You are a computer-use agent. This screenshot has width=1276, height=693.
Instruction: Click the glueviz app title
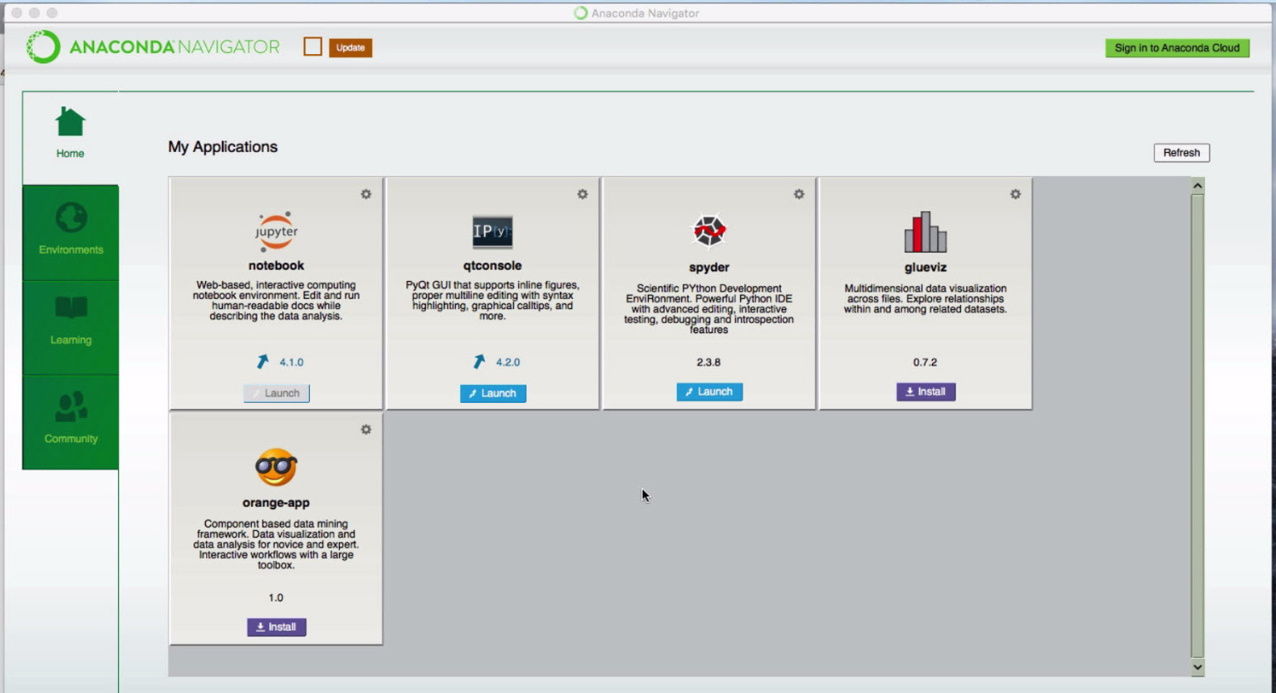pyautogui.click(x=925, y=268)
